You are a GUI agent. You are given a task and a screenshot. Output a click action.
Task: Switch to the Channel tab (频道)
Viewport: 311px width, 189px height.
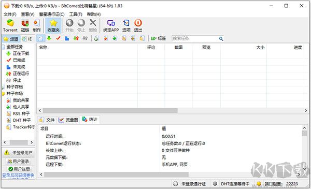(11, 39)
